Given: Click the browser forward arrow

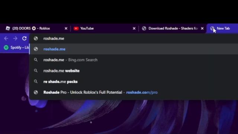Looking at the screenshot, I should pos(15,38).
